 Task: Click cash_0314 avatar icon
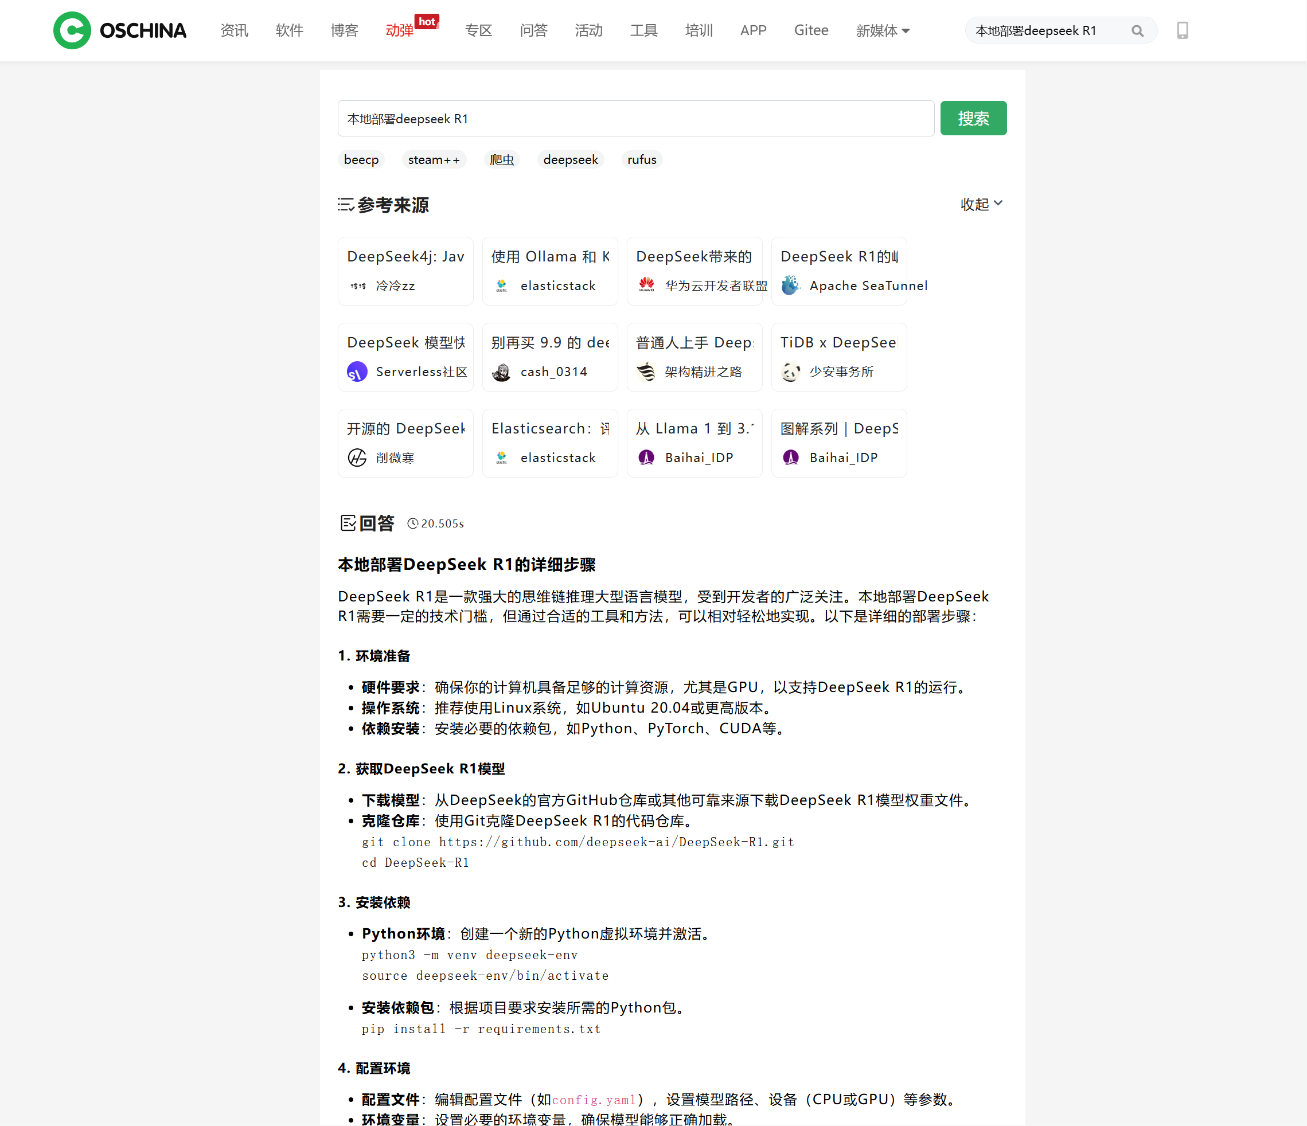[502, 372]
